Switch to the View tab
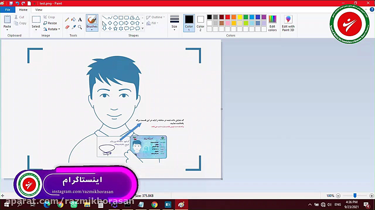The width and height of the screenshot is (375, 210). pyautogui.click(x=39, y=10)
